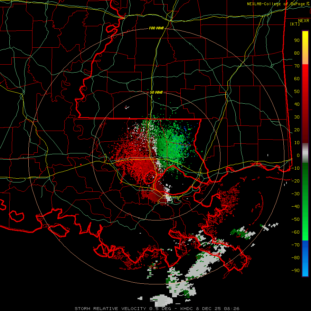This screenshot has height=311, width=311.
Task: Pick the light blue band beside -90
Action: pos(305,271)
